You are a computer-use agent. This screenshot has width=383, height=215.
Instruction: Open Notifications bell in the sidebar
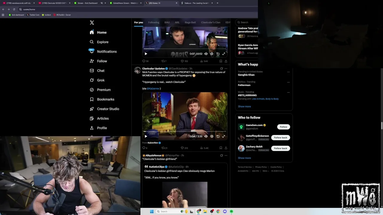click(x=103, y=51)
